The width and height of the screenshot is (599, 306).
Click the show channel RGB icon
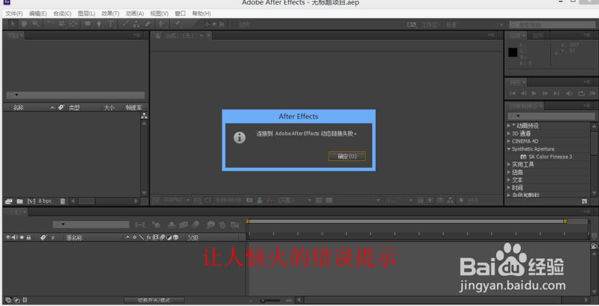pyautogui.click(x=270, y=200)
